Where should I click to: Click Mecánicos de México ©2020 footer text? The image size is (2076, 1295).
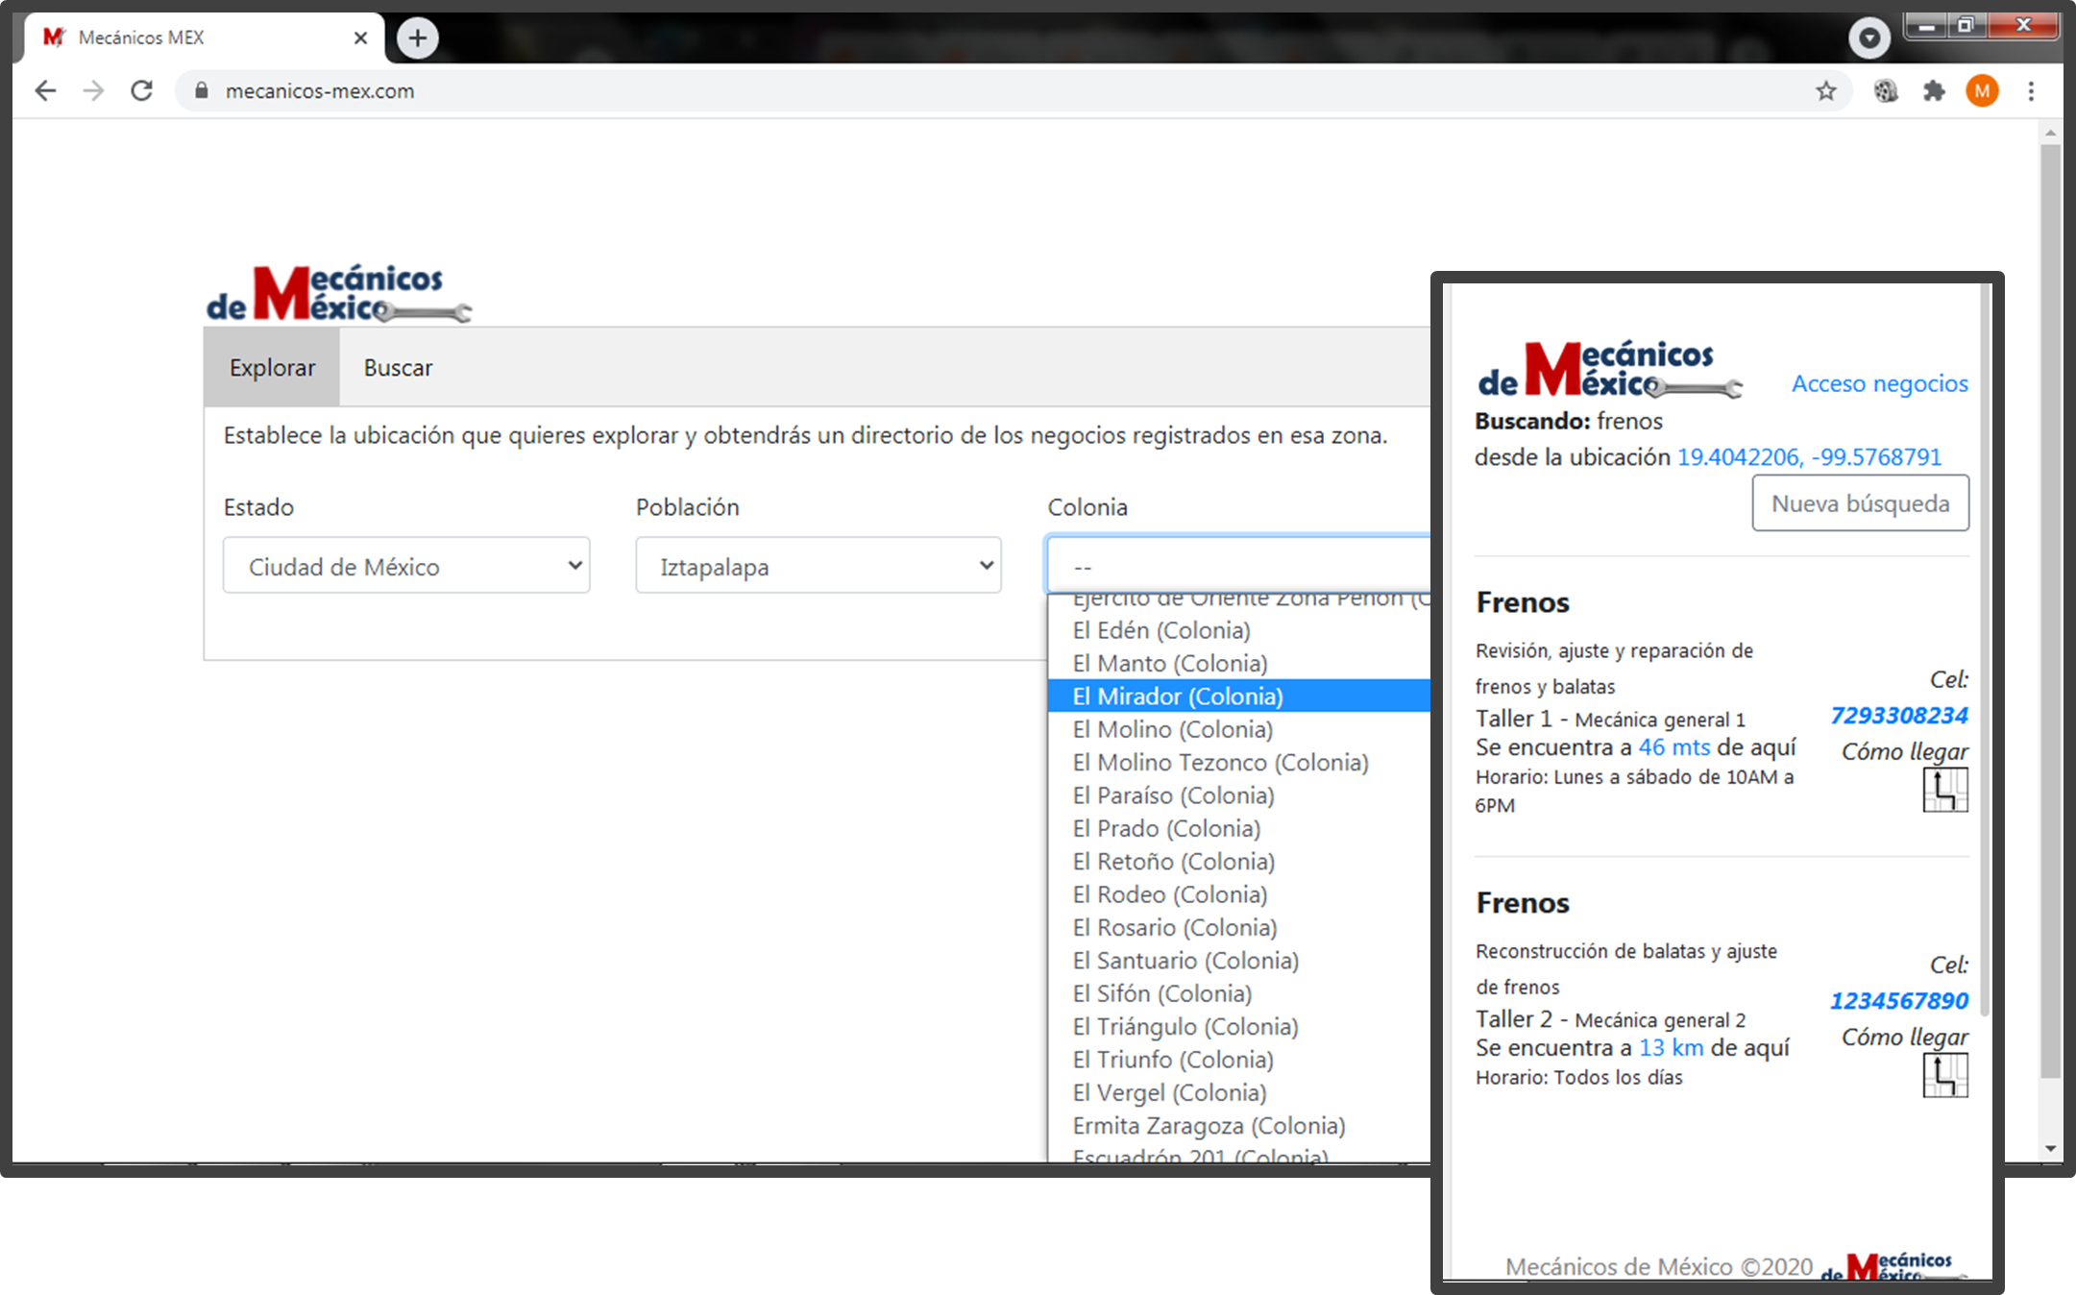[1659, 1266]
